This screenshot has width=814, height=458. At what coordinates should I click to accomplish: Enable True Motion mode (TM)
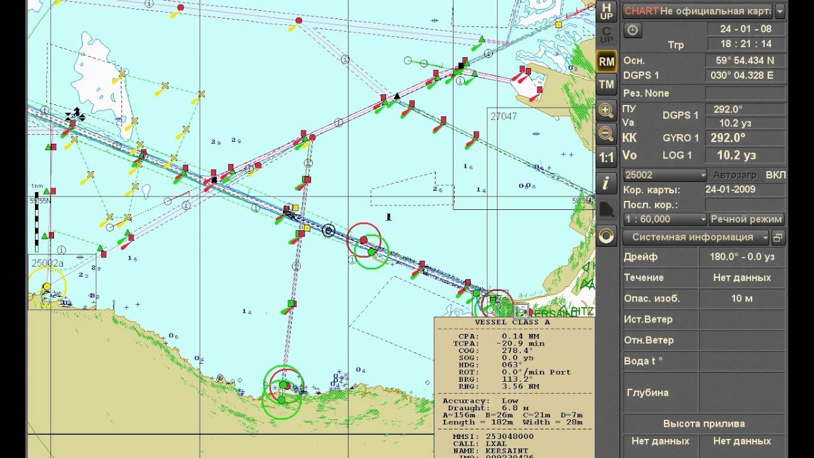pos(607,84)
